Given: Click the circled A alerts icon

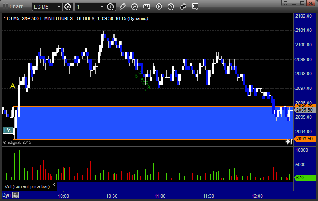Looking at the screenshot, I should coord(171,7).
